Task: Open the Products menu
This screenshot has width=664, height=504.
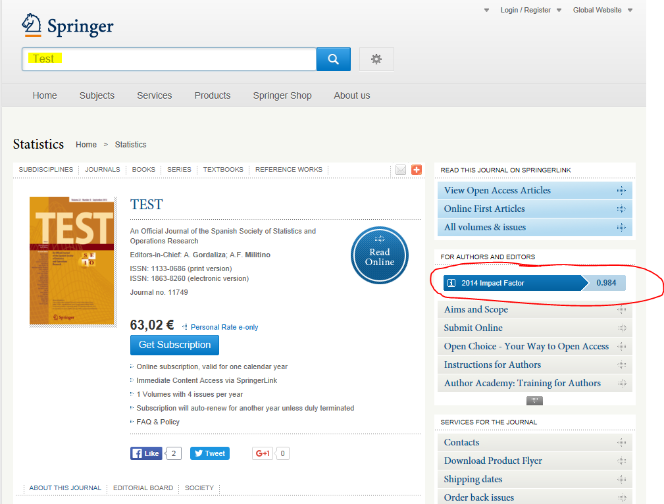Action: (212, 95)
